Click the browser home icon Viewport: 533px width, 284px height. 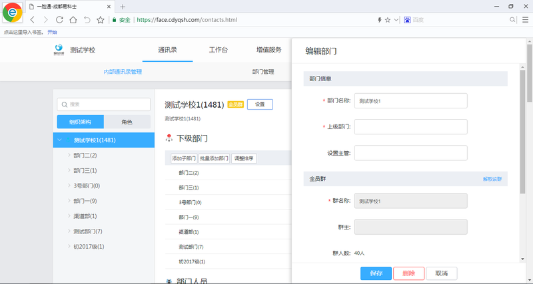73,20
